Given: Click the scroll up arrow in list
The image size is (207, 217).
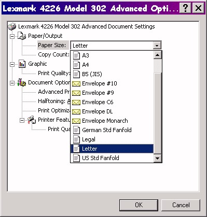Looking at the screenshot, I should tap(157, 55).
